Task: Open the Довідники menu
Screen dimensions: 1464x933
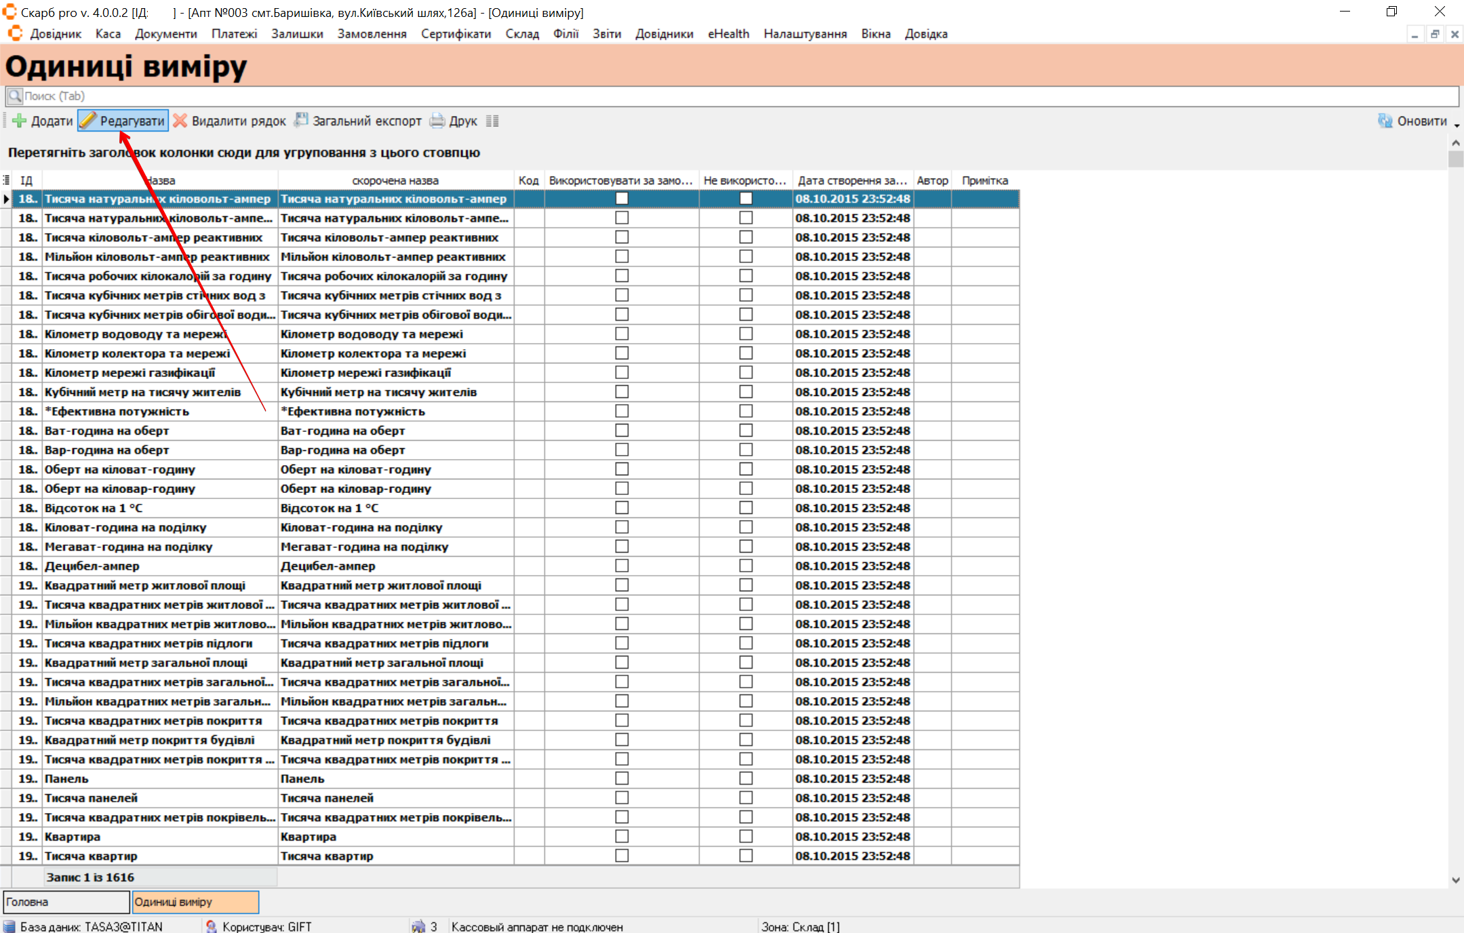Action: [664, 34]
